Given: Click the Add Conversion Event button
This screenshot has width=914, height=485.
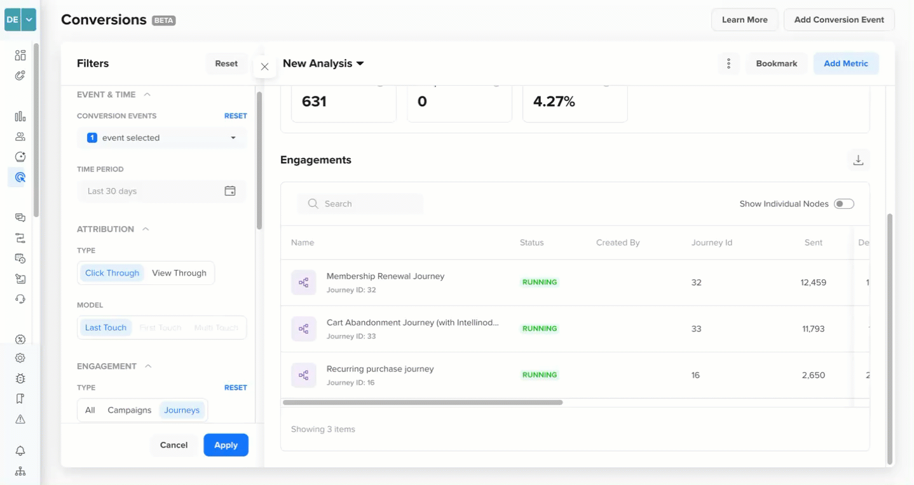Looking at the screenshot, I should pos(839,20).
